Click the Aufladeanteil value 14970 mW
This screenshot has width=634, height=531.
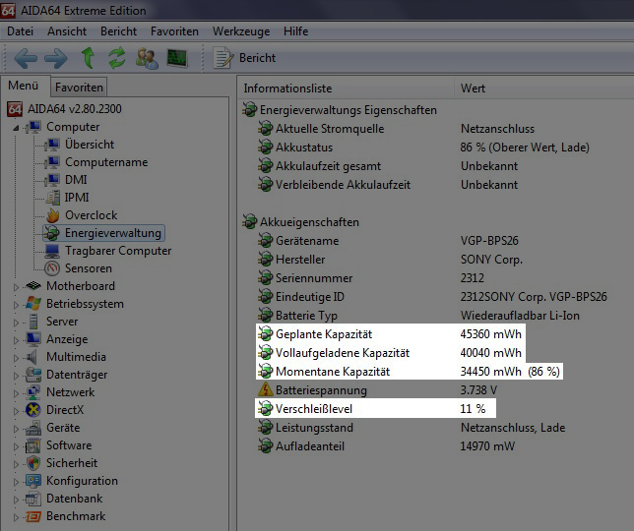tap(487, 446)
